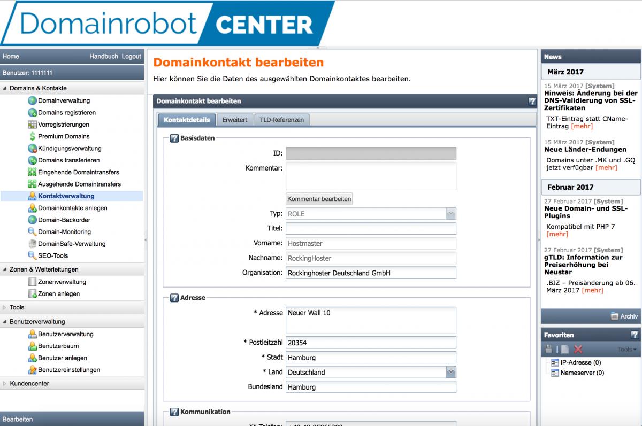642x426 pixels.
Task: Click [mehr] under Domains unter .MK und .GQ
Action: click(x=606, y=167)
